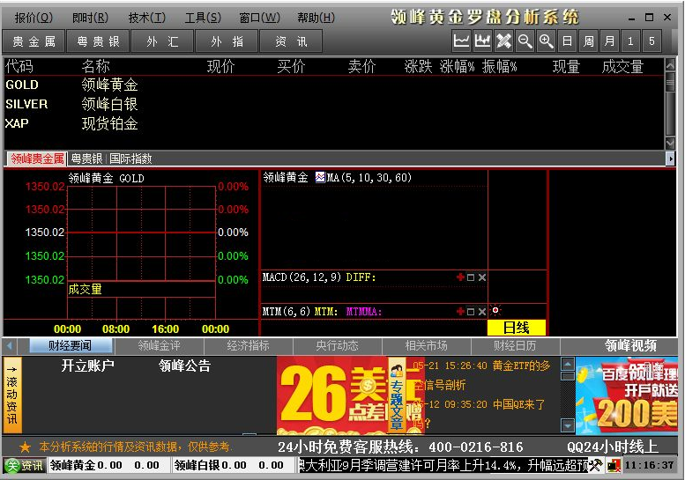
Task: Switch to the 领峰贵金属 quote tab
Action: (37, 159)
